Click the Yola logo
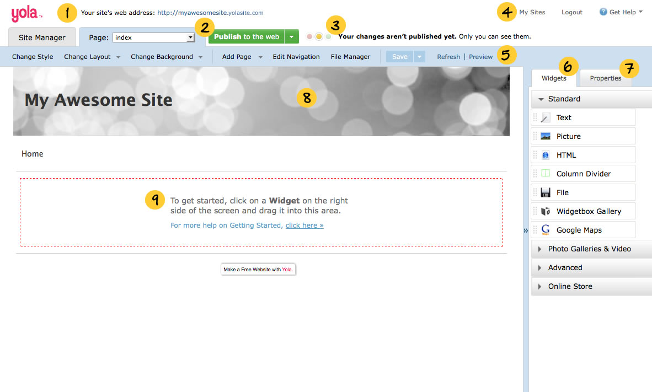Viewport: 652px width, 392px height. pos(26,14)
